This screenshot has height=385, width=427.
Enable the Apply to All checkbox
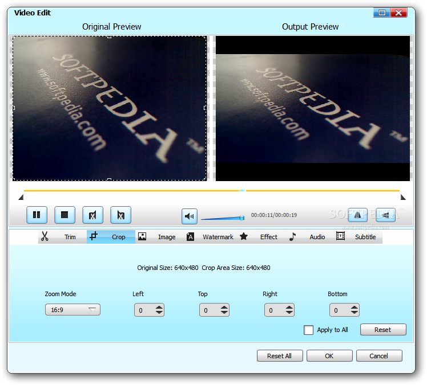point(308,330)
